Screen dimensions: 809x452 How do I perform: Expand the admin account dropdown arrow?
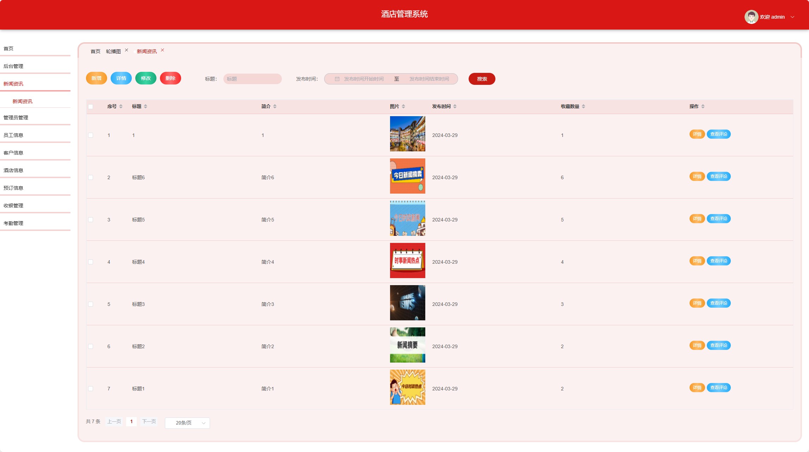pyautogui.click(x=792, y=17)
